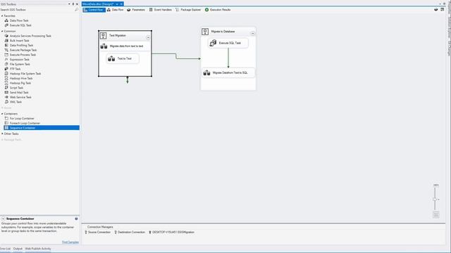Choose the Expression Task icon
This screenshot has height=253, width=451.
6,59
